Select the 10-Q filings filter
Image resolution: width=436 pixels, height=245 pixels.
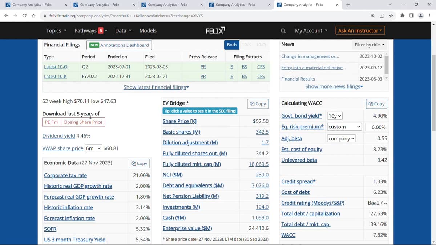pos(261,45)
